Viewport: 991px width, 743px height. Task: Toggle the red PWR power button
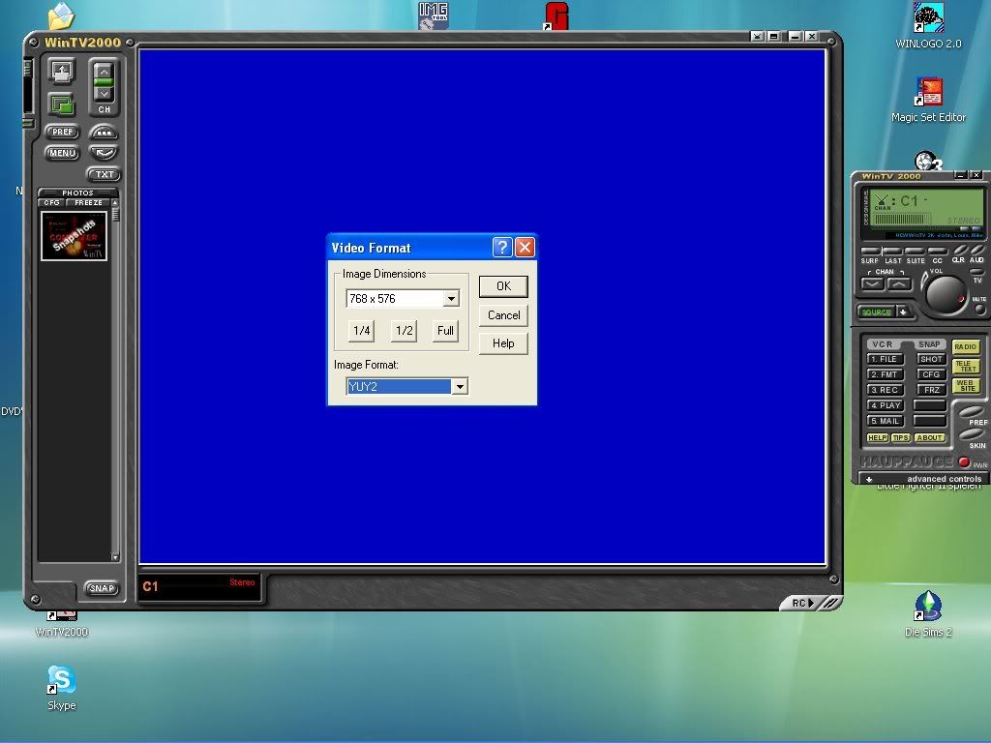tap(964, 461)
